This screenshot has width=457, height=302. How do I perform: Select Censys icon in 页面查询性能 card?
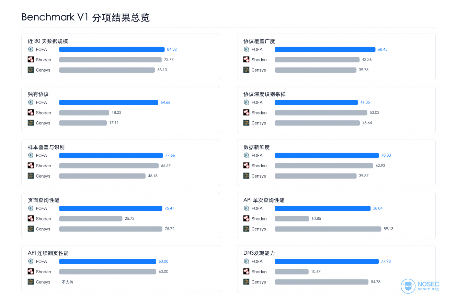[x=31, y=229]
